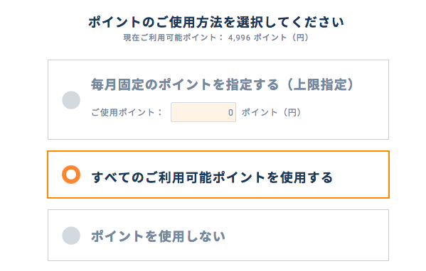Select the ポイントを使用しない radio button
Screen dimensions: 426x271
[x=71, y=236]
